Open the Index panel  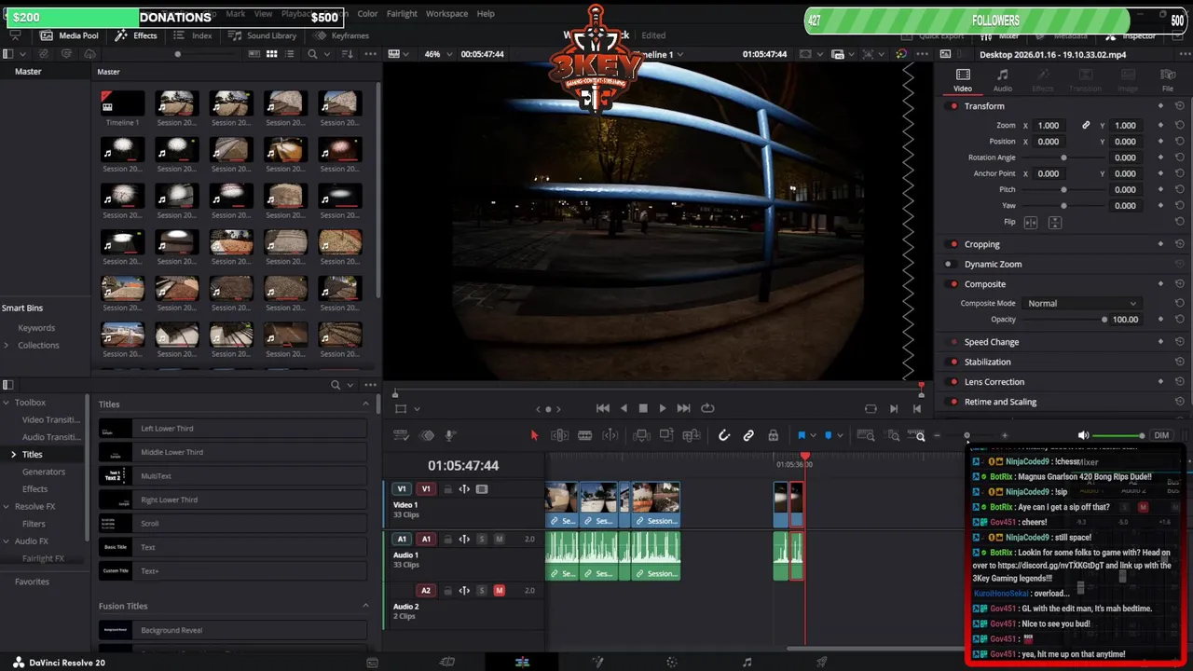192,35
